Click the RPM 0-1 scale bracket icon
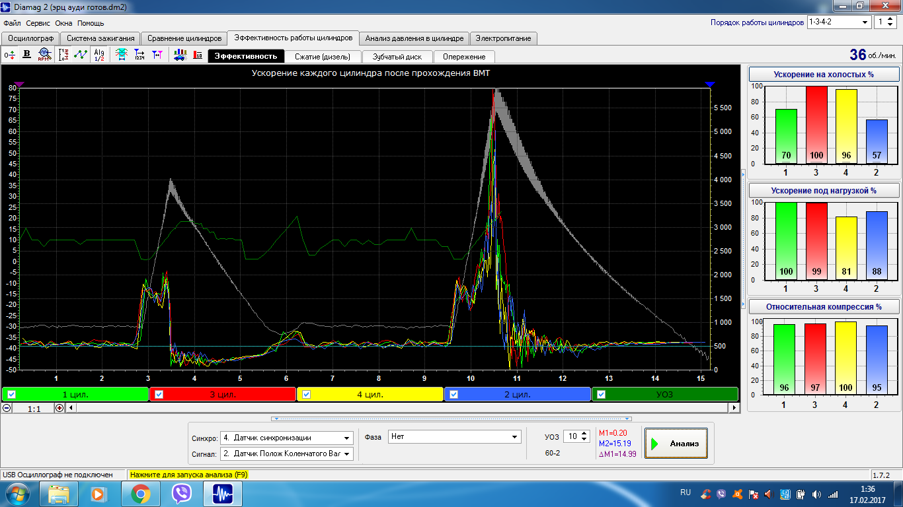Image resolution: width=903 pixels, height=507 pixels. (63, 55)
